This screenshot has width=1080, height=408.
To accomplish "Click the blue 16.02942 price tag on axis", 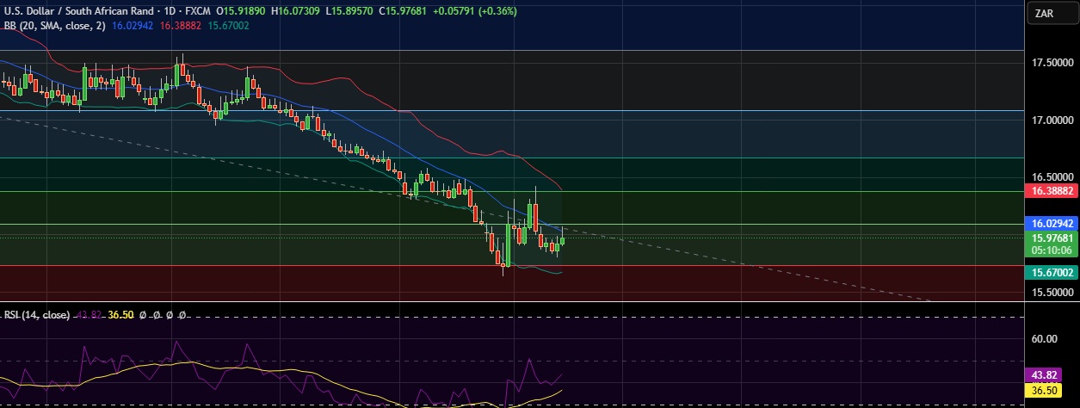I will click(1052, 223).
